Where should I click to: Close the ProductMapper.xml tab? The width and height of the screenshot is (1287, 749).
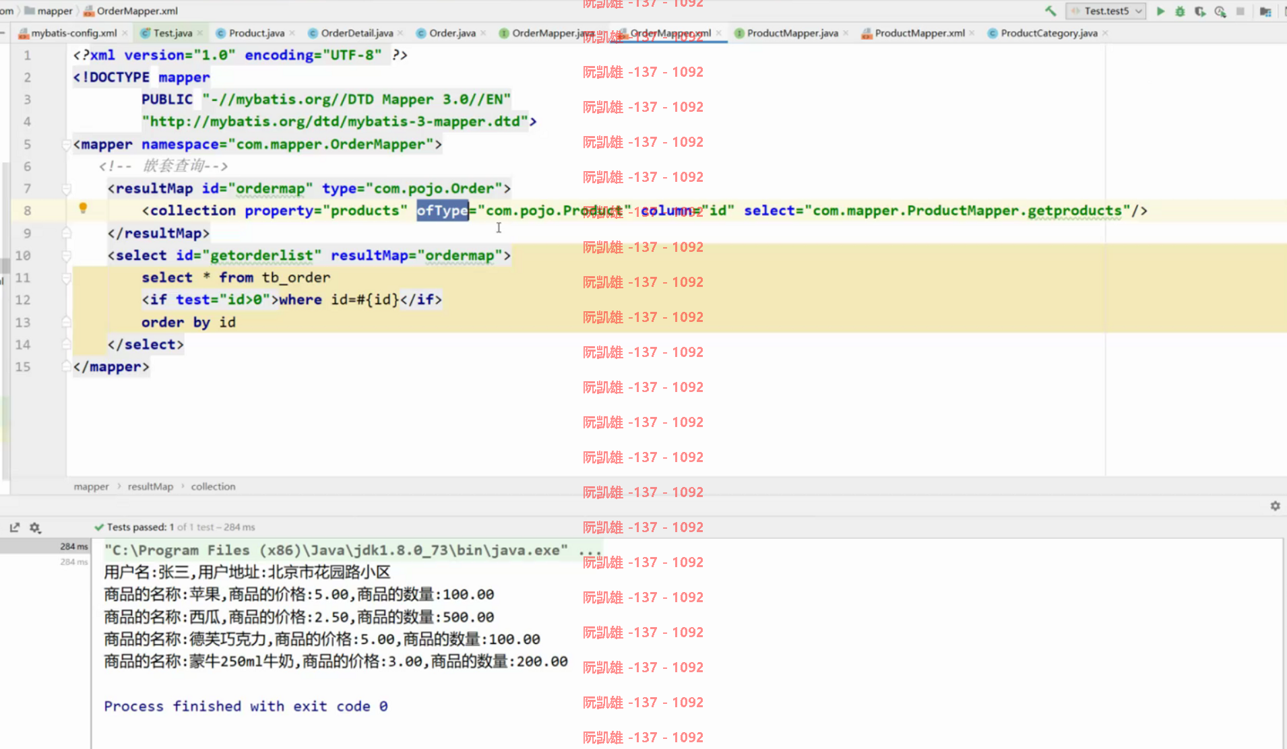pyautogui.click(x=972, y=33)
